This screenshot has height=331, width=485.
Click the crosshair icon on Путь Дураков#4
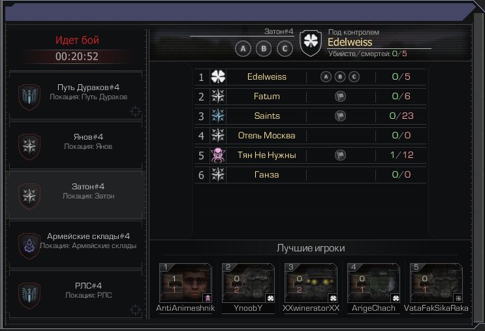[x=136, y=111]
